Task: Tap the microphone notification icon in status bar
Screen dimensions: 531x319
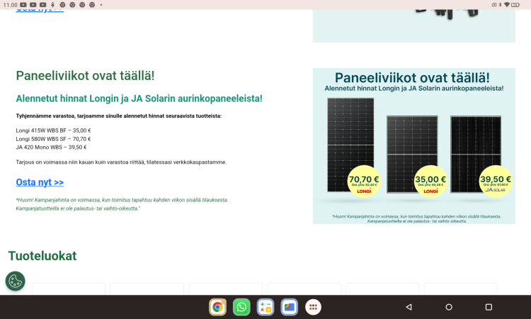Action: point(52,5)
